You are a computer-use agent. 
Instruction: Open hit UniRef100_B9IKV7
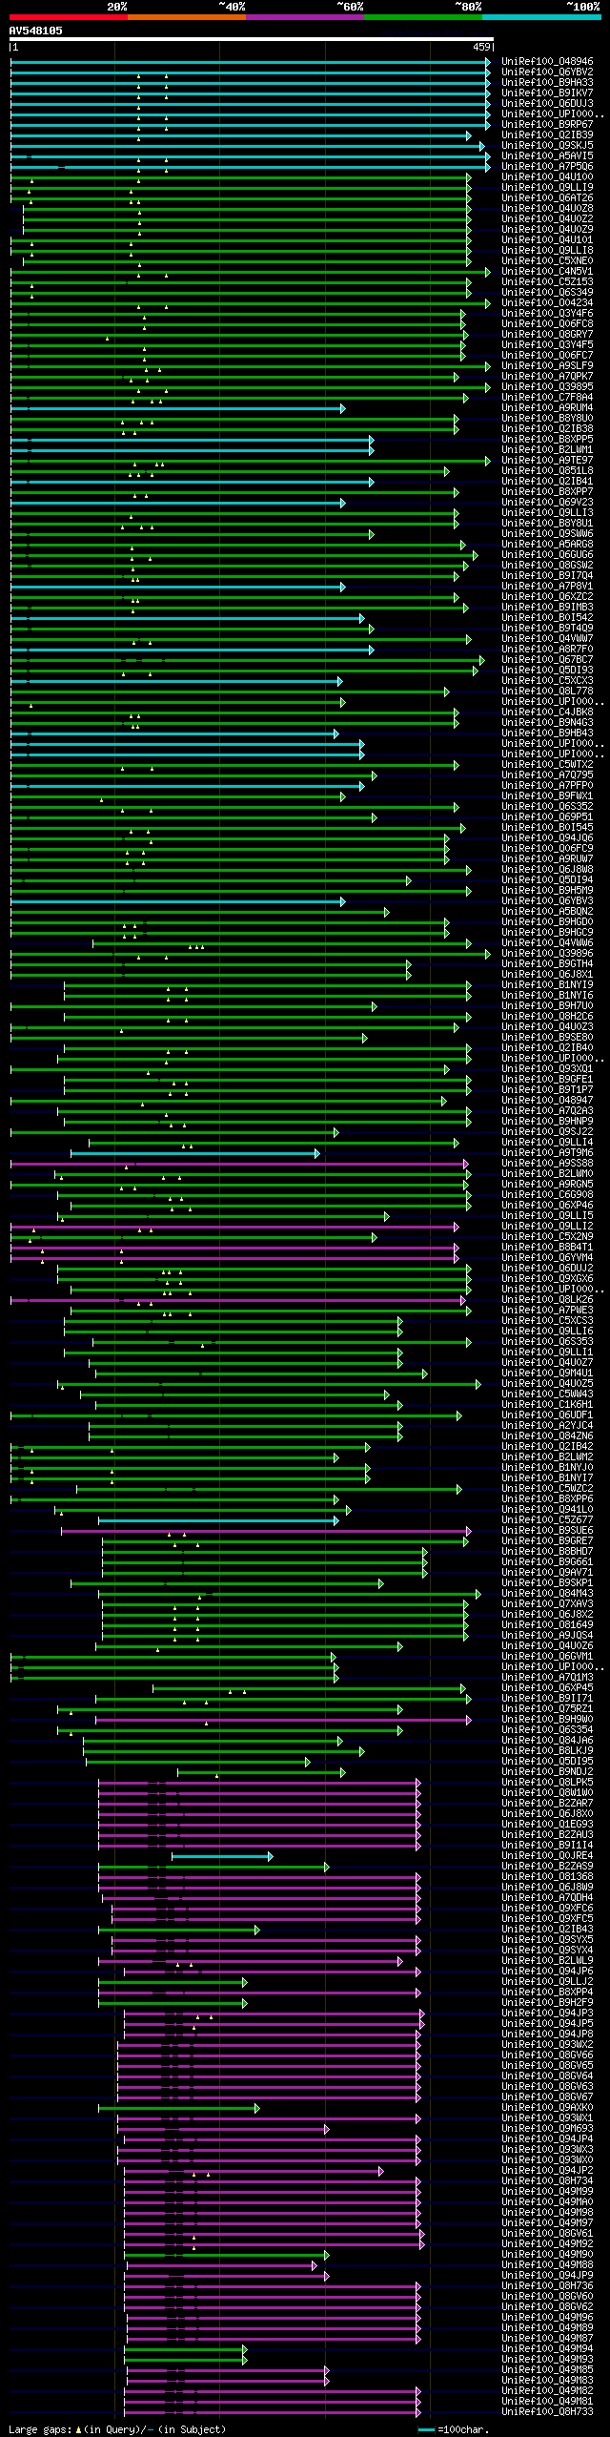pos(547,93)
